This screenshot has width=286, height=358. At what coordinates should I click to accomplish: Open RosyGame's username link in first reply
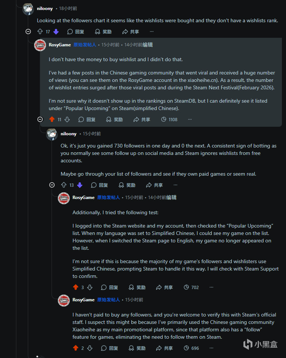click(x=60, y=45)
